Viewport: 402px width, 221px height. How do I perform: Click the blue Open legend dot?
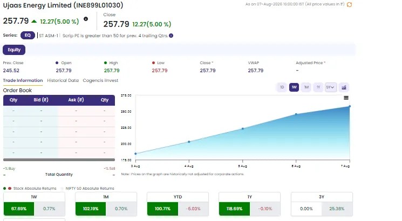pyautogui.click(x=57, y=63)
